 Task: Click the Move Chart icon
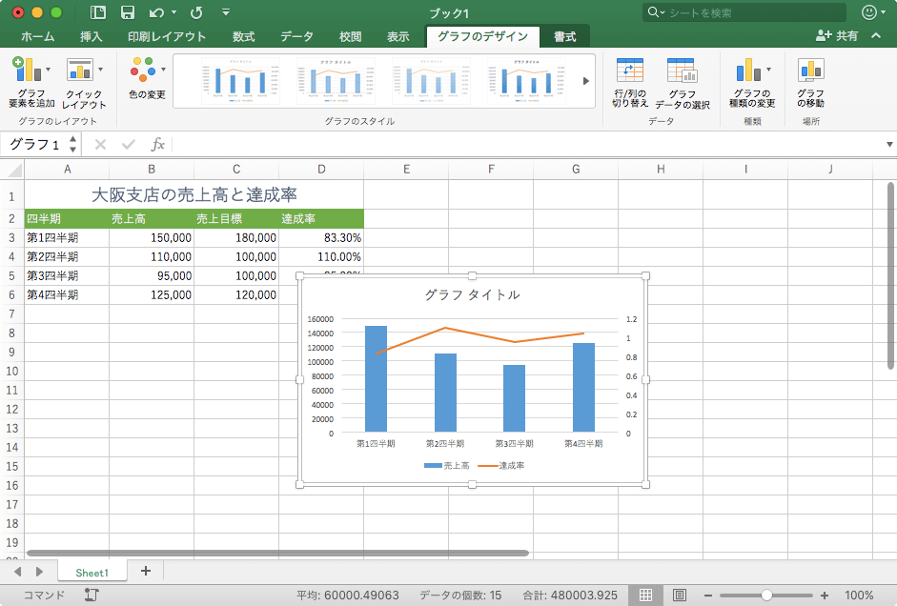pos(810,70)
